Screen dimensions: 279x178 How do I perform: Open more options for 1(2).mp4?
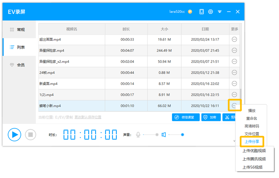point(234,95)
